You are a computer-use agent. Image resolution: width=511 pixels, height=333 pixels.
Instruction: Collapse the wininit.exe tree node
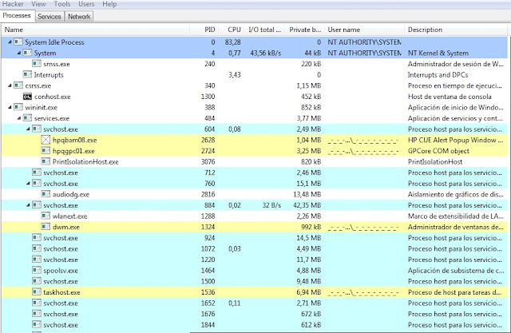click(x=10, y=107)
